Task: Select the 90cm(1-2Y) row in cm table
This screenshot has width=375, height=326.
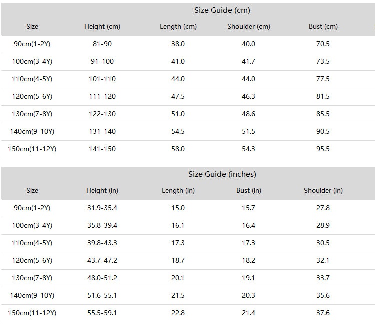Action: (188, 44)
